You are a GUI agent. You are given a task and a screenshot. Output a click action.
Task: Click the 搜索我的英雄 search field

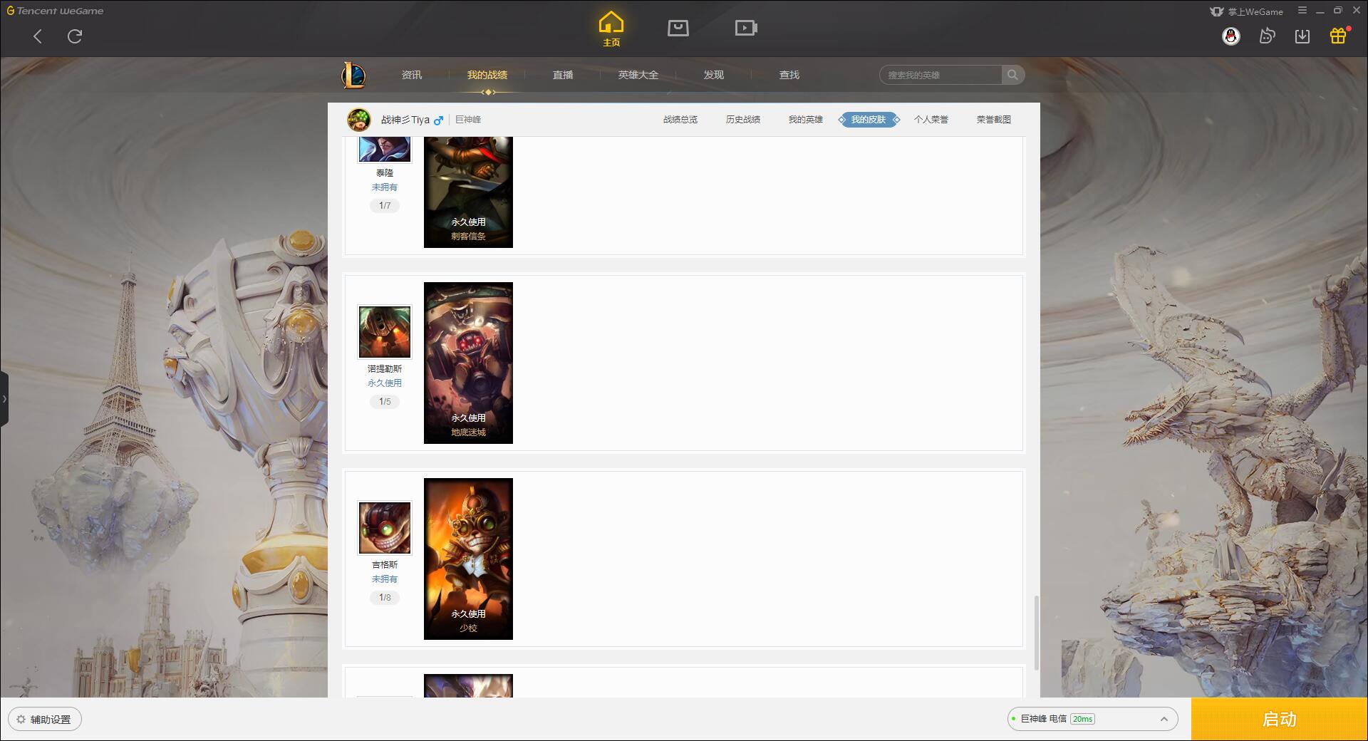click(940, 75)
